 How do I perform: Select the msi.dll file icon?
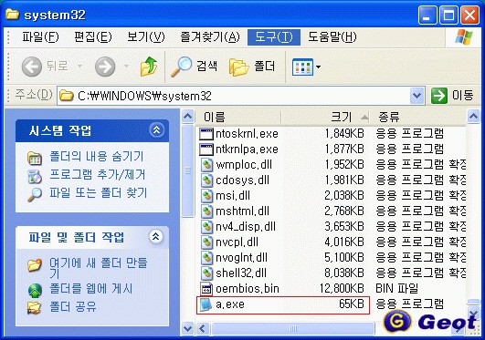click(206, 195)
